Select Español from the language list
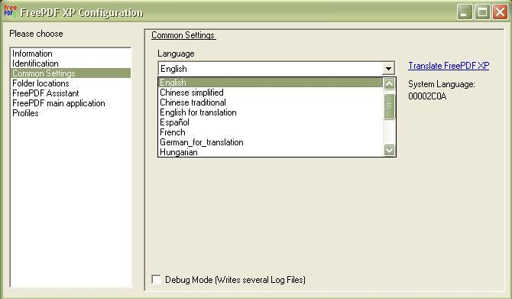Screen dimensions: 512x299 [271, 122]
